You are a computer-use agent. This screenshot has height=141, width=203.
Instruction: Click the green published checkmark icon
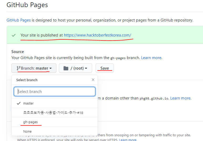point(14,35)
